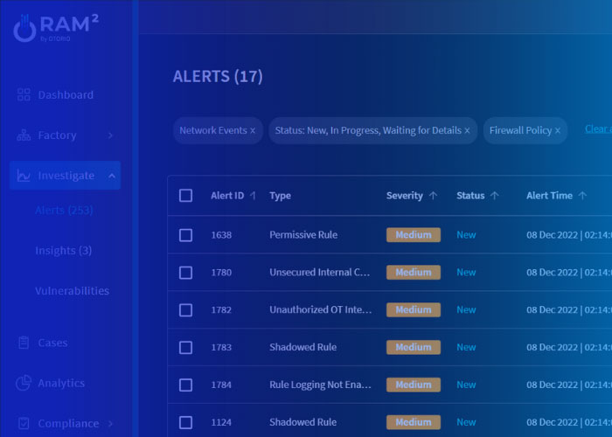Click Medium severity badge for alert 1124

click(414, 422)
